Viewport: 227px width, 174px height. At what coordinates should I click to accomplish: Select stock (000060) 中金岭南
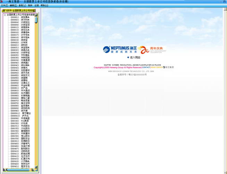(20, 86)
